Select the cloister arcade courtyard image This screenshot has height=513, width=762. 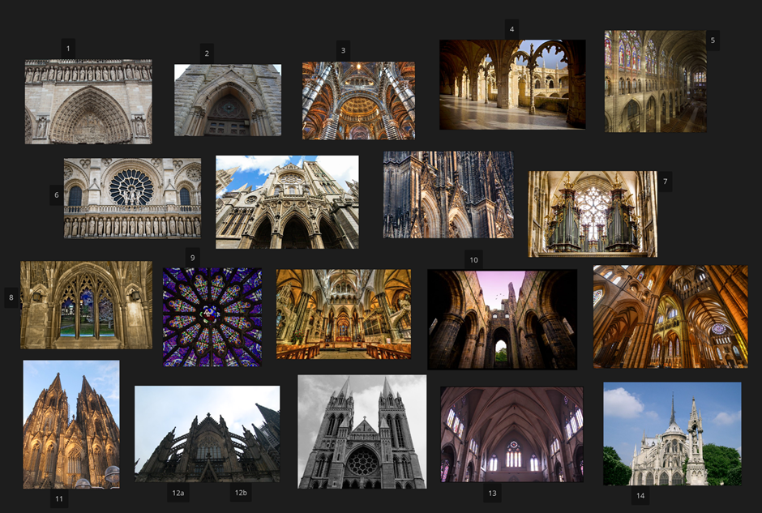(512, 84)
